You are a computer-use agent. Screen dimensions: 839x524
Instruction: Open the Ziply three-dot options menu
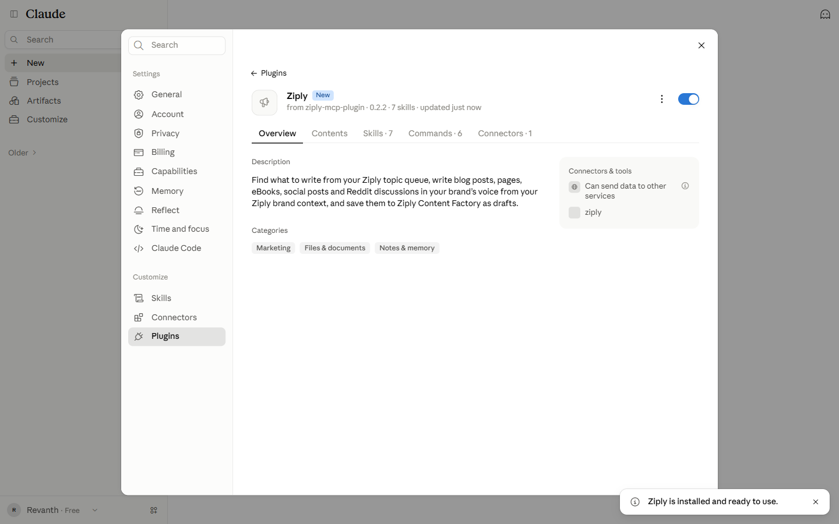[661, 99]
